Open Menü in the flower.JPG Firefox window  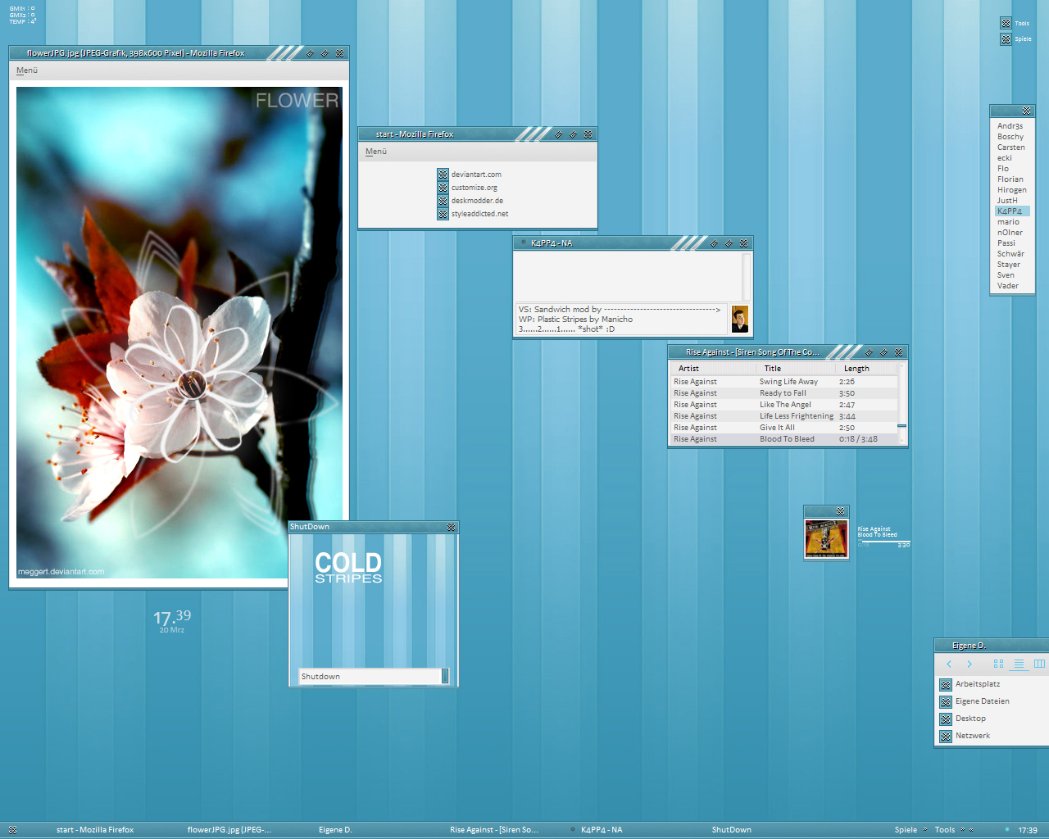click(27, 70)
